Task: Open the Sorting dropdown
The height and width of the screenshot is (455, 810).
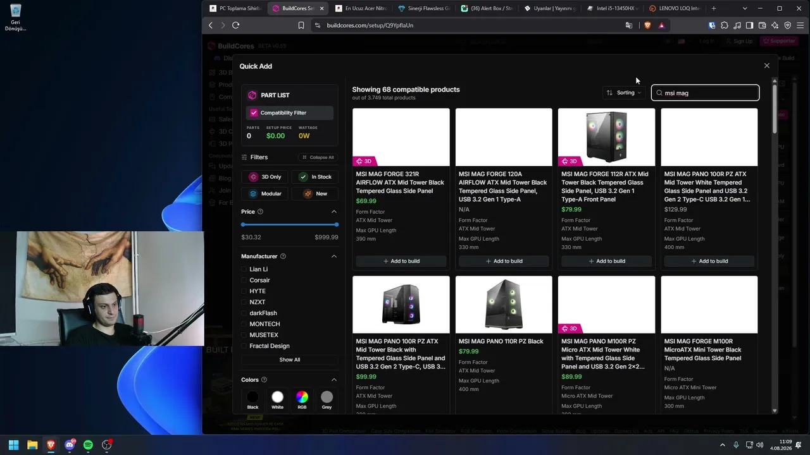Action: pos(624,93)
